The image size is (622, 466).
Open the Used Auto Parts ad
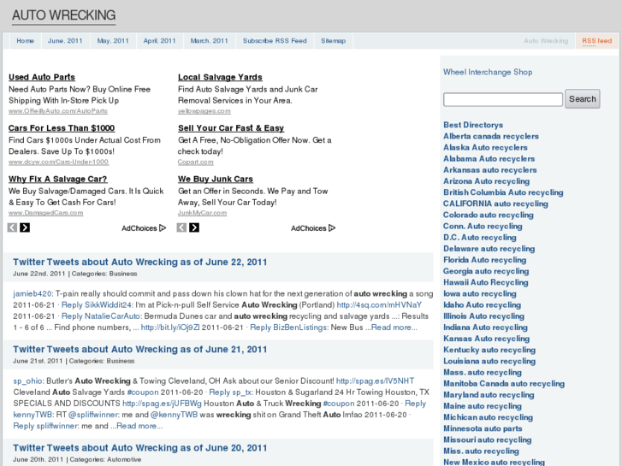pos(42,77)
